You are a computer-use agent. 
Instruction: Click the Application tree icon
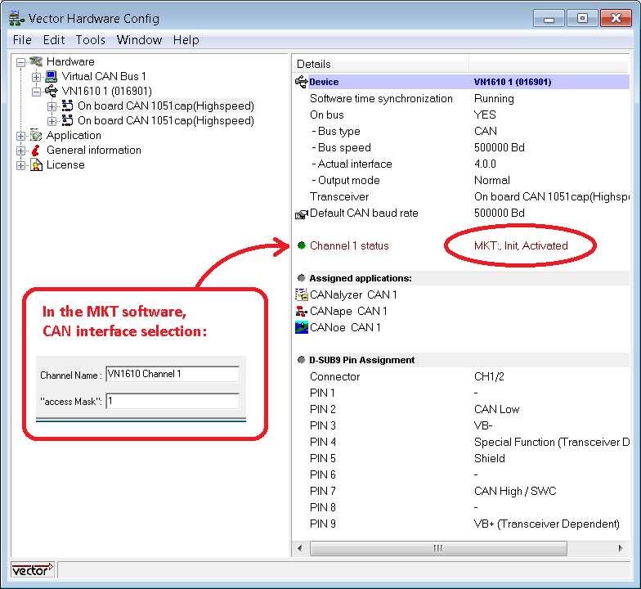tap(36, 136)
